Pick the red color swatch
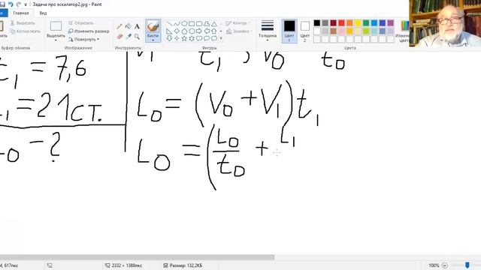481x270 pixels. (341, 23)
